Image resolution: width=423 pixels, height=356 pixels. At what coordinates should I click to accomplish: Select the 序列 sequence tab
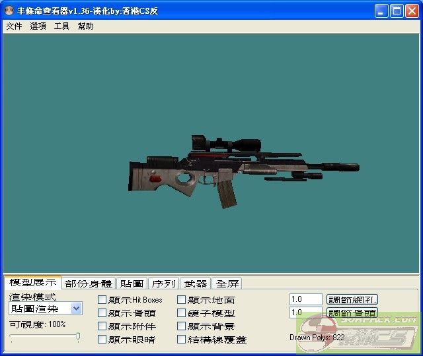point(163,283)
